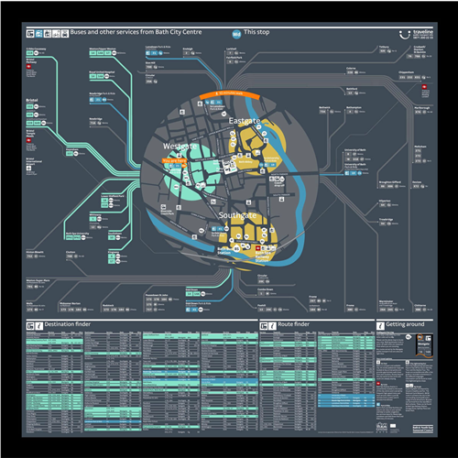Click the Bristol destination label
The image size is (458, 458).
click(32, 100)
